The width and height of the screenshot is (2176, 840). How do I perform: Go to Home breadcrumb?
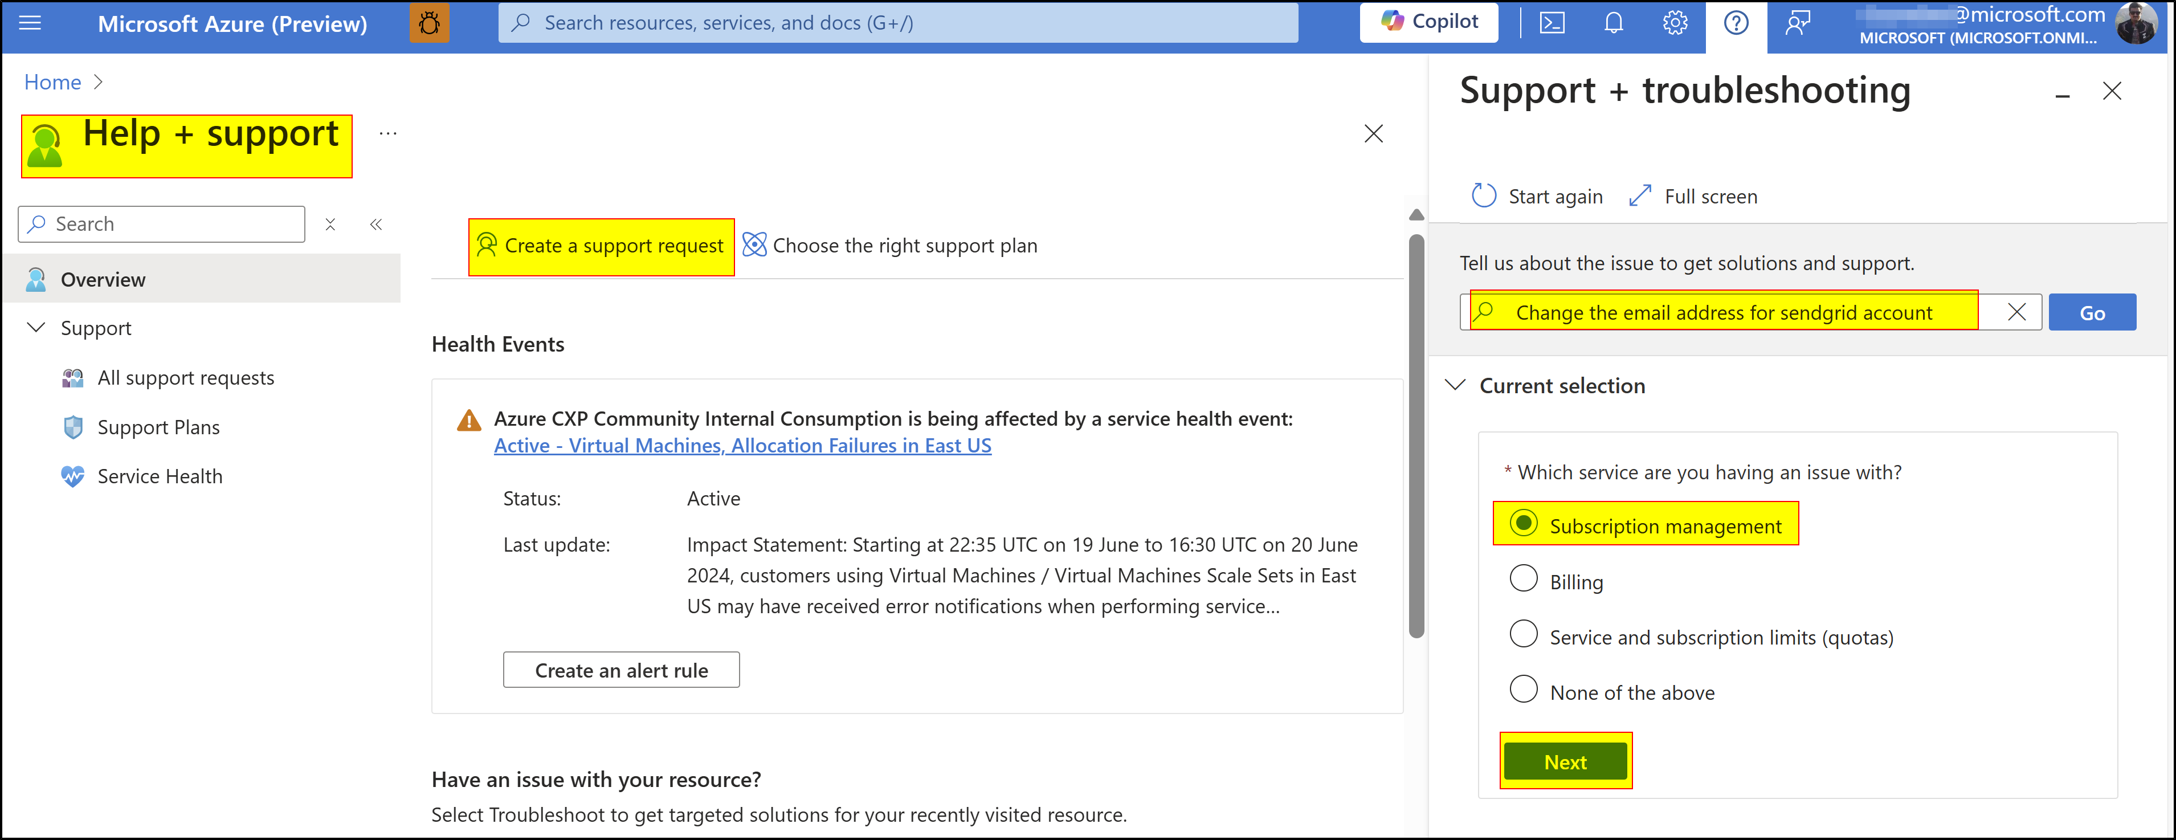tap(52, 82)
